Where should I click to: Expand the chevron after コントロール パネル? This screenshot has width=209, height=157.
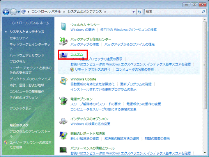[64, 12]
